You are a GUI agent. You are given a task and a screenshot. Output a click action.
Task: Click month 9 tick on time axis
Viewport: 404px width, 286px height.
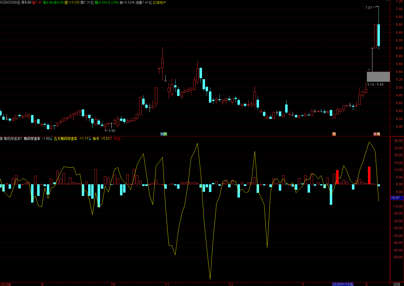click(42, 284)
